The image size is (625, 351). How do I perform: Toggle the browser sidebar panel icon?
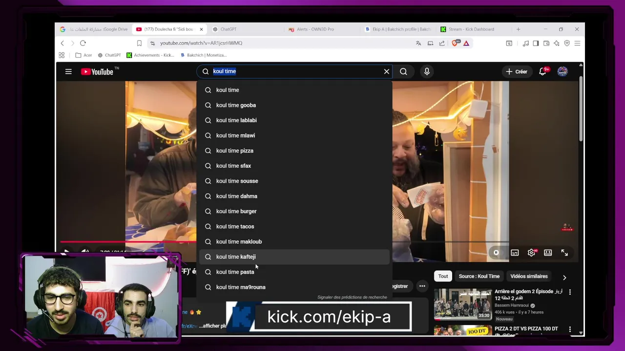pyautogui.click(x=536, y=43)
